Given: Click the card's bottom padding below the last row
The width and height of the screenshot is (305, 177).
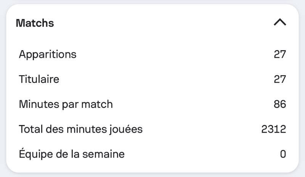Looking at the screenshot, I should click(152, 167).
